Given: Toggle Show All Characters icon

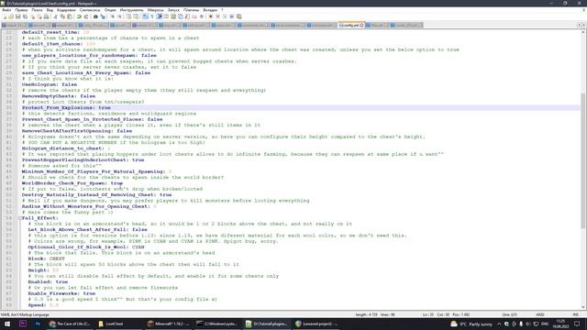Looking at the screenshot, I should [x=151, y=16].
